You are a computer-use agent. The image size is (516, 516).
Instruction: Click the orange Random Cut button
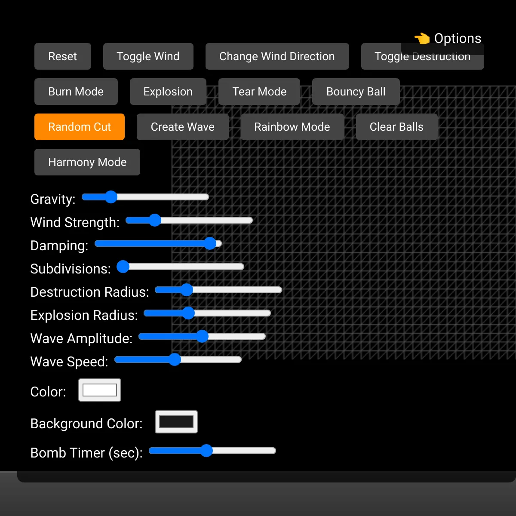[80, 127]
